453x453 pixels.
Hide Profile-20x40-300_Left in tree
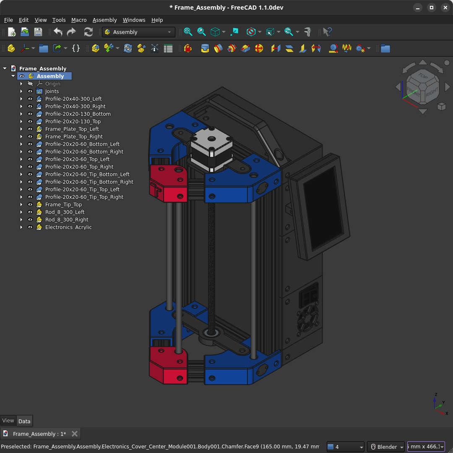30,99
